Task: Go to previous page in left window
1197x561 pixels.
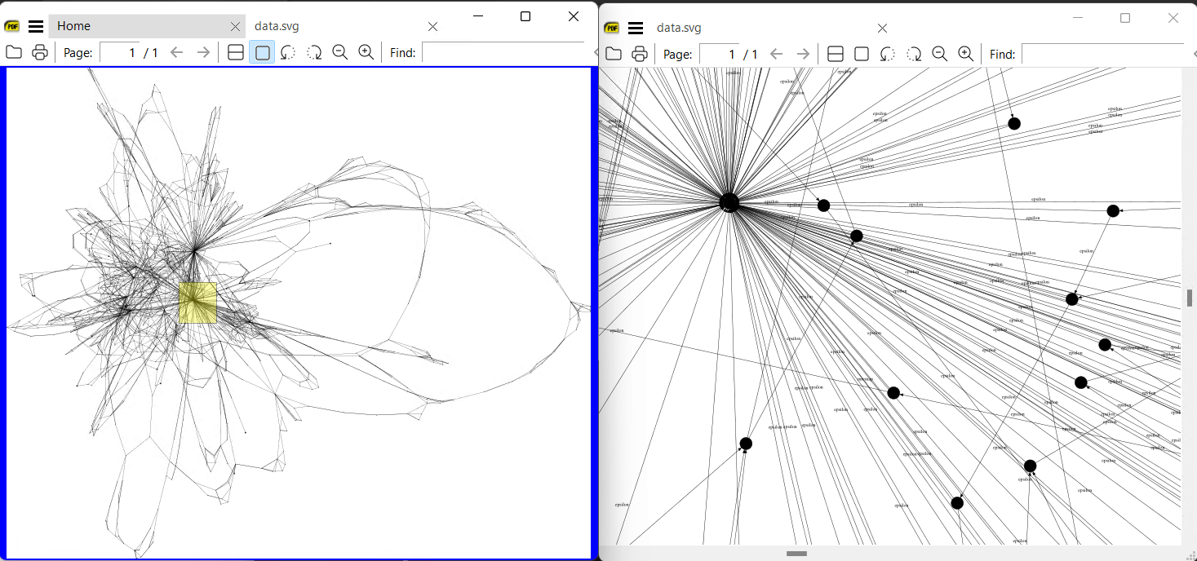Action: [177, 52]
